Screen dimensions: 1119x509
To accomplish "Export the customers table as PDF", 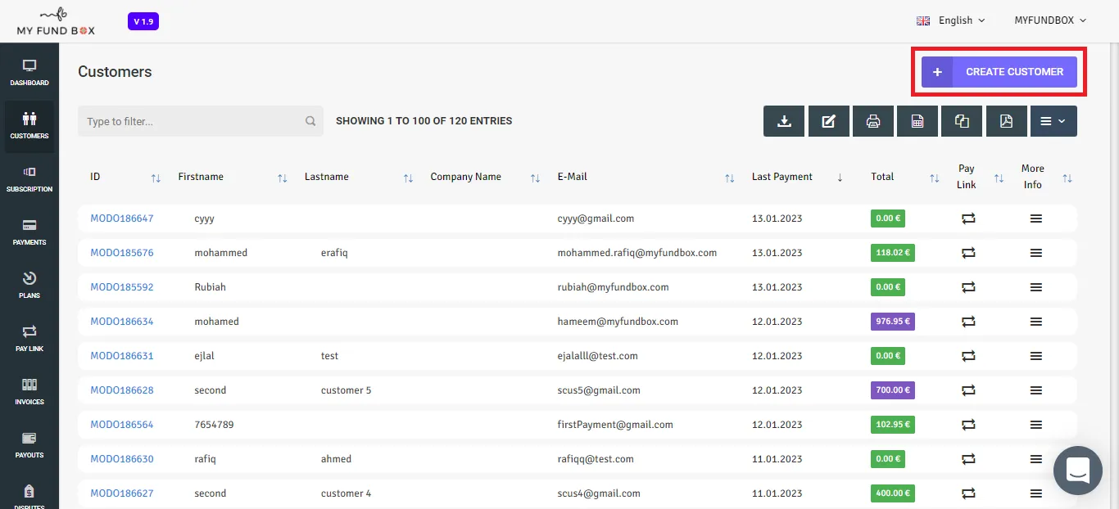I will [1007, 121].
